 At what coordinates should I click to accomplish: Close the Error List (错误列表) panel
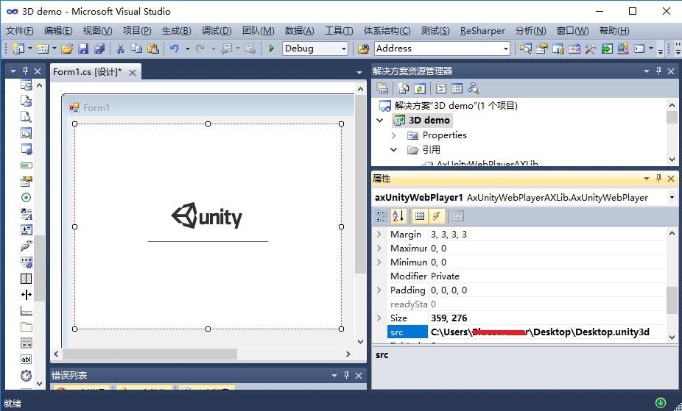[359, 376]
